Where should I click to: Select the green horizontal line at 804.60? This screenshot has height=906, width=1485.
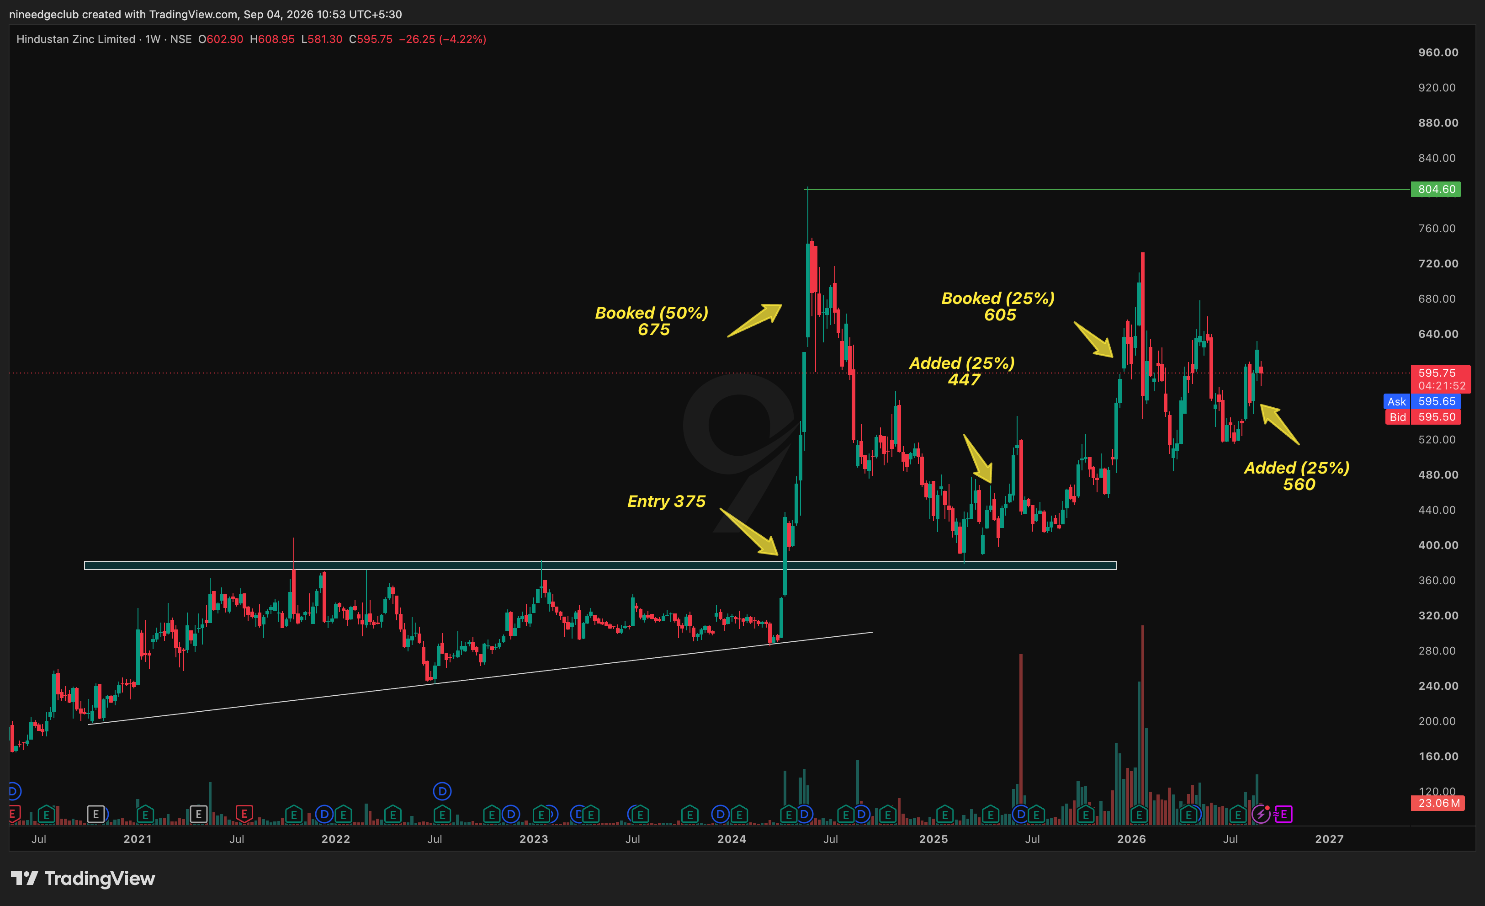pyautogui.click(x=1108, y=189)
